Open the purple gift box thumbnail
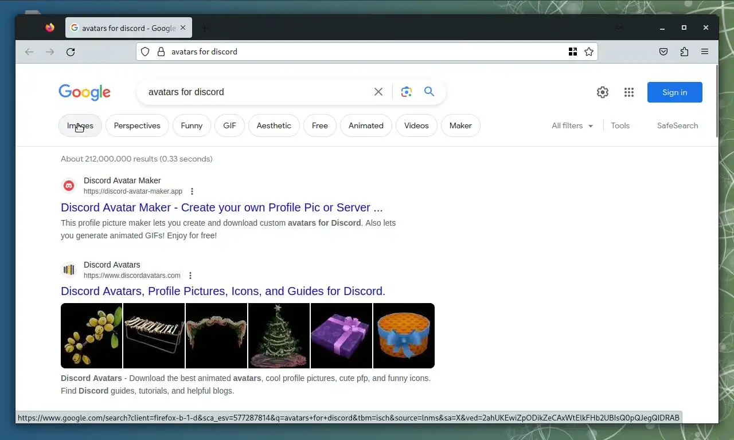This screenshot has height=440, width=734. coord(341,336)
